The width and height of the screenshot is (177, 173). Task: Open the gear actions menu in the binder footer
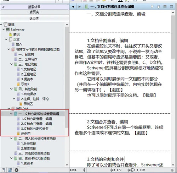click(16, 170)
